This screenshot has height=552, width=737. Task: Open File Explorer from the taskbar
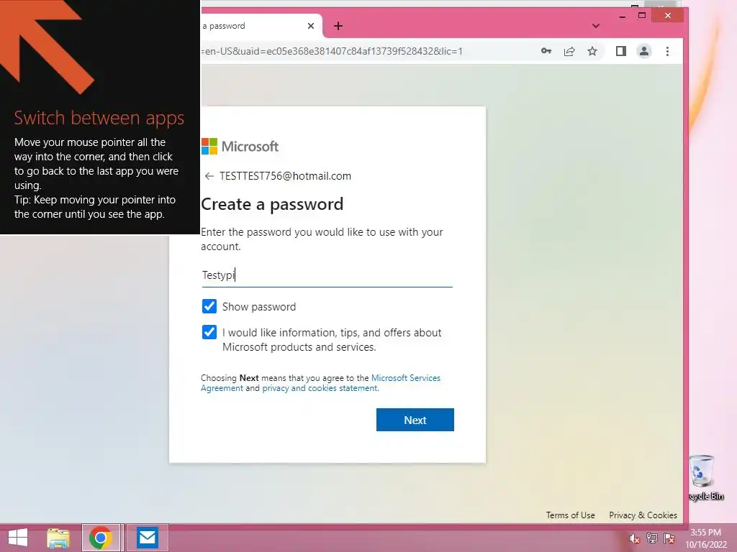[x=58, y=538]
